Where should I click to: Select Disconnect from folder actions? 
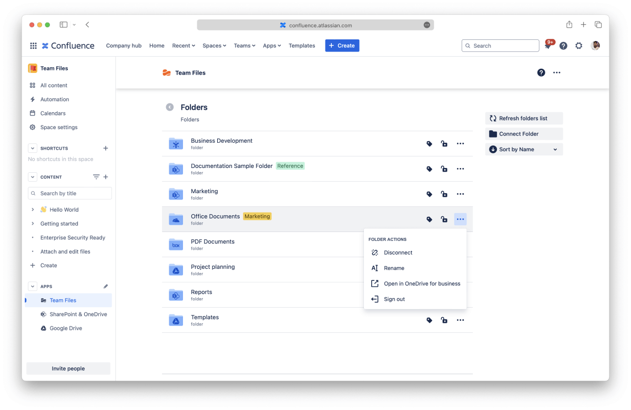[x=415, y=253]
